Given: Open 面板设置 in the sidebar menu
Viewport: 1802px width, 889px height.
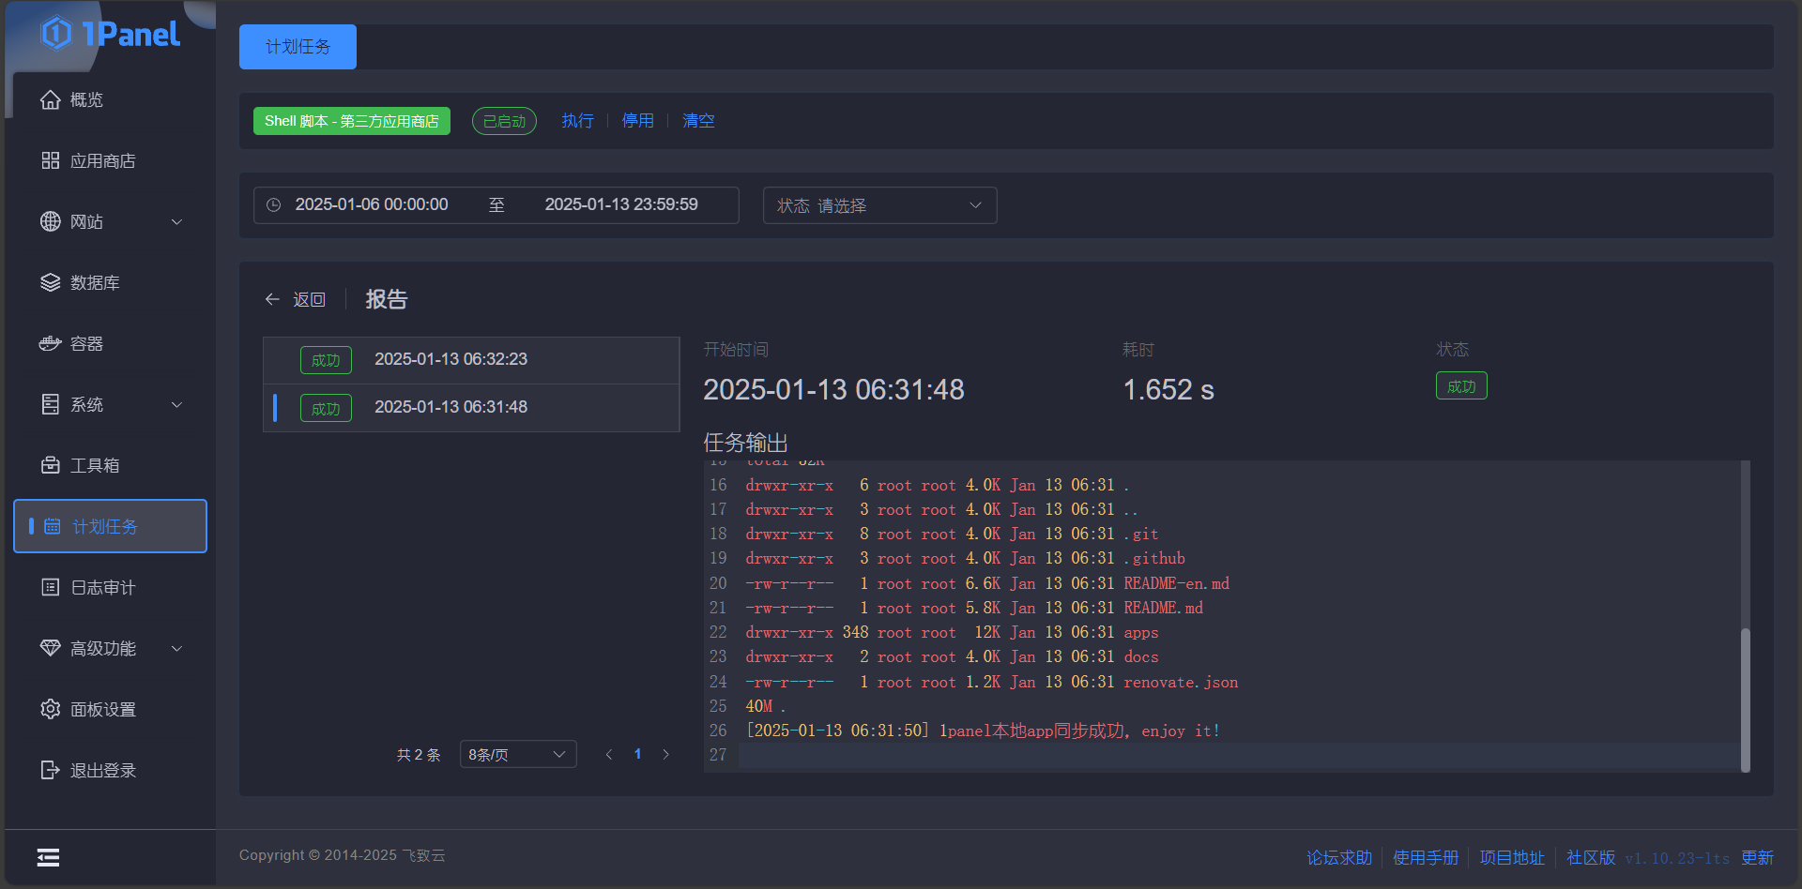Looking at the screenshot, I should tap(110, 709).
